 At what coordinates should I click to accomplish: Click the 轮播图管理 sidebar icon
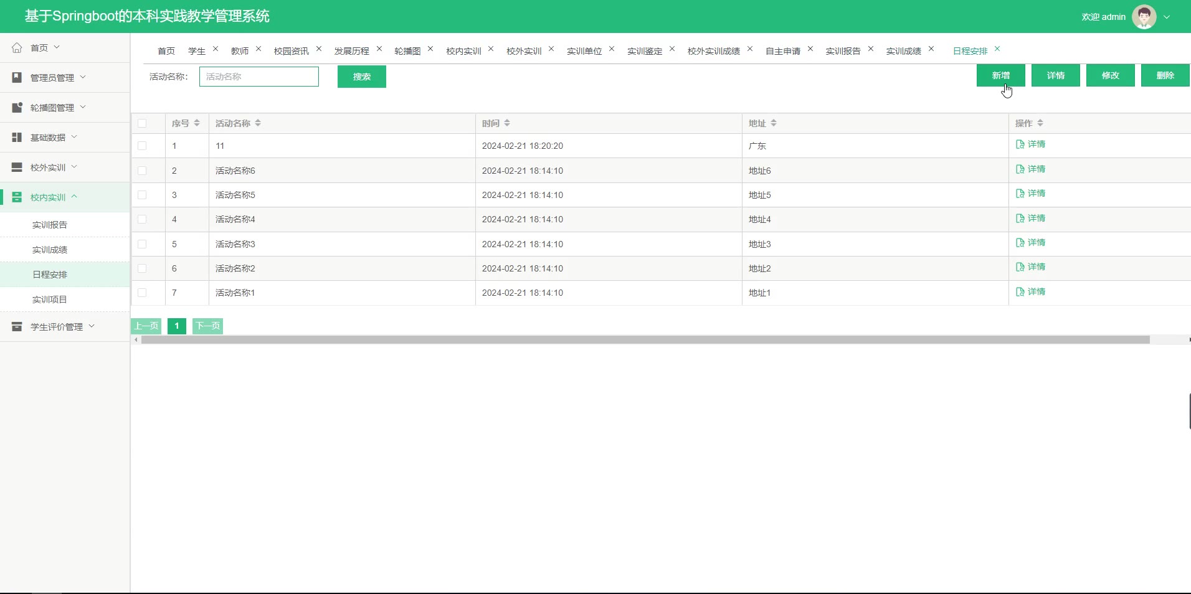[17, 107]
